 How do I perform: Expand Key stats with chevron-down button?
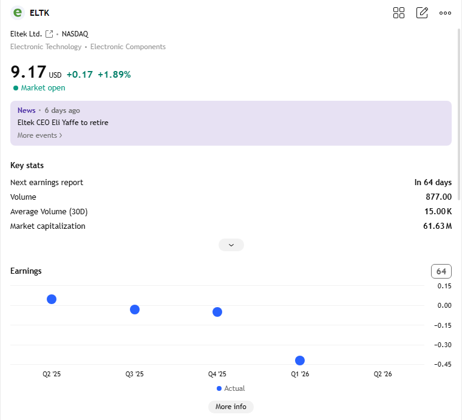coord(231,245)
